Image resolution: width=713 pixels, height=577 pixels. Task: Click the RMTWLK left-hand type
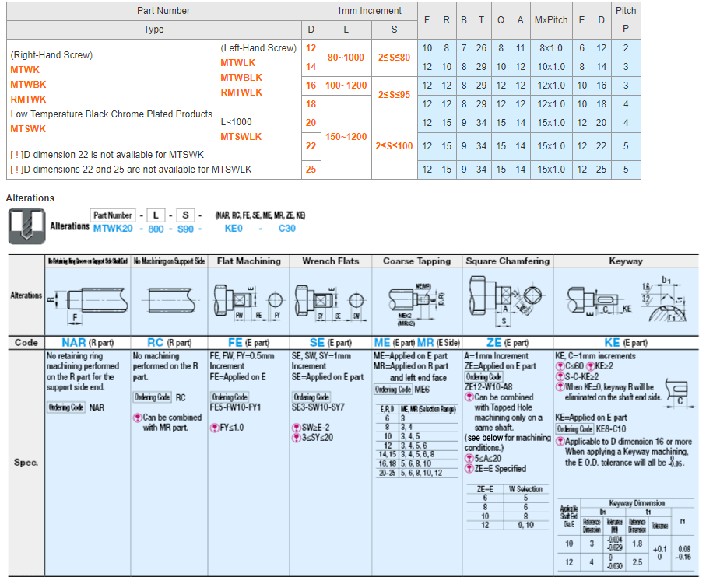pyautogui.click(x=241, y=93)
